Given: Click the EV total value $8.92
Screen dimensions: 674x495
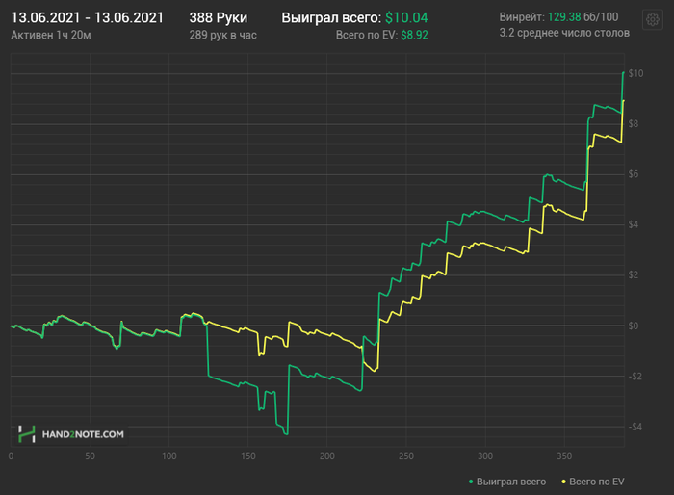Looking at the screenshot, I should tap(414, 35).
